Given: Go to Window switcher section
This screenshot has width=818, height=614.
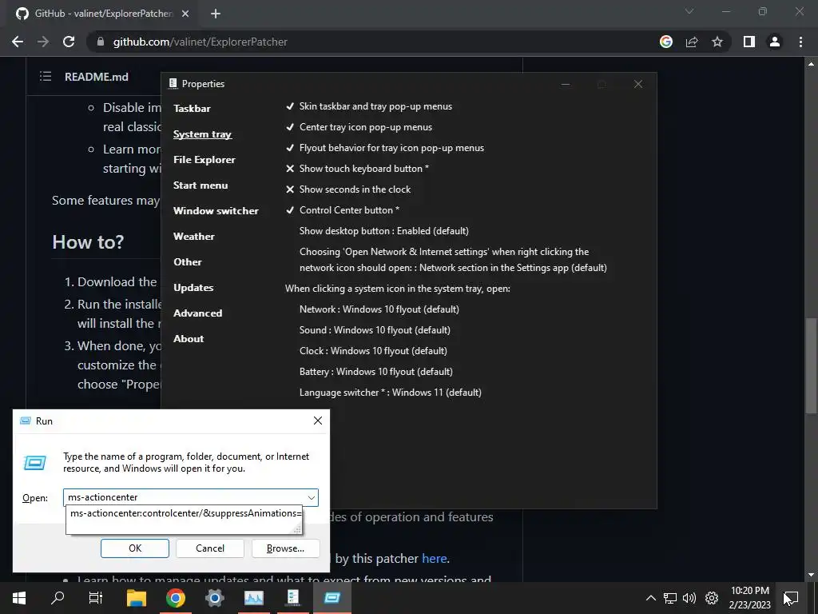Looking at the screenshot, I should coord(216,211).
